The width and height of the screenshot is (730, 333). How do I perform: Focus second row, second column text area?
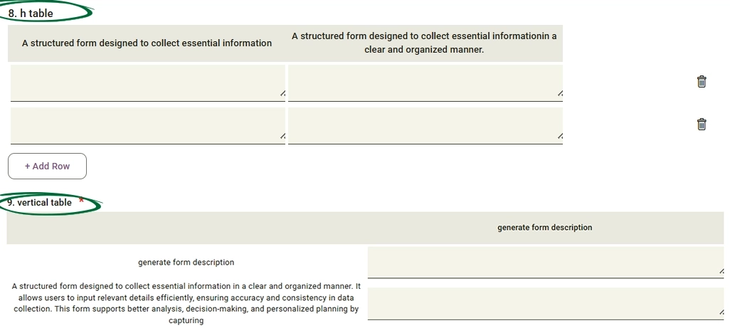(425, 126)
